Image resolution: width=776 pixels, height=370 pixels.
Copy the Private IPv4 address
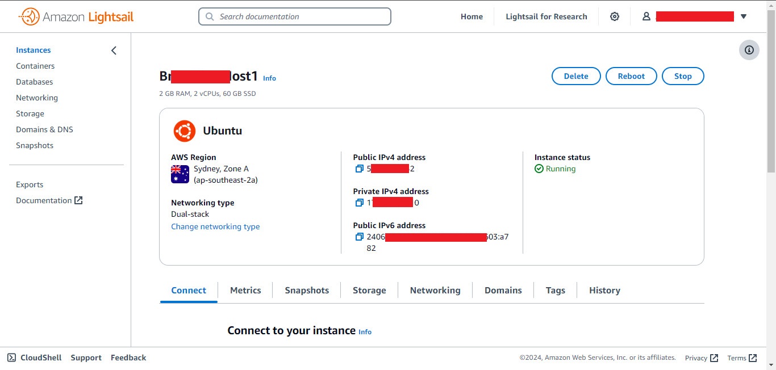coord(360,203)
